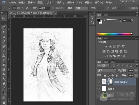Open the layer blend mode dropdown
Viewport: 139px width, 105px height.
tap(106, 71)
